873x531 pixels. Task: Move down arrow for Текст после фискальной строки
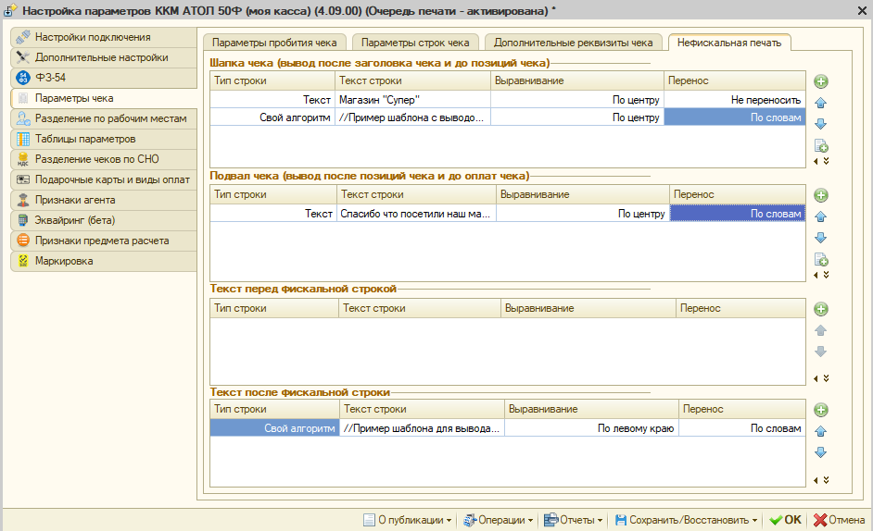click(821, 452)
